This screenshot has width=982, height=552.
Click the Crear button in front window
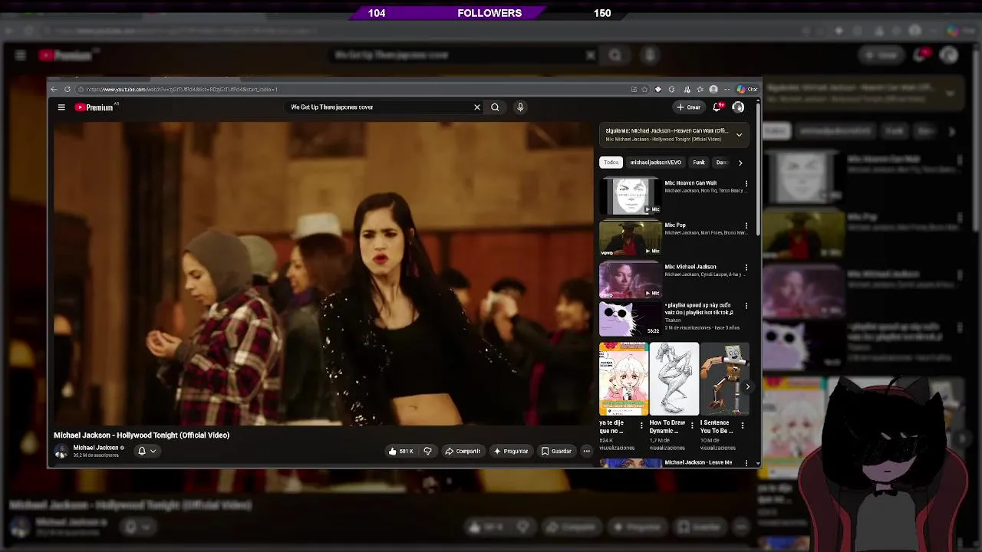pos(689,107)
